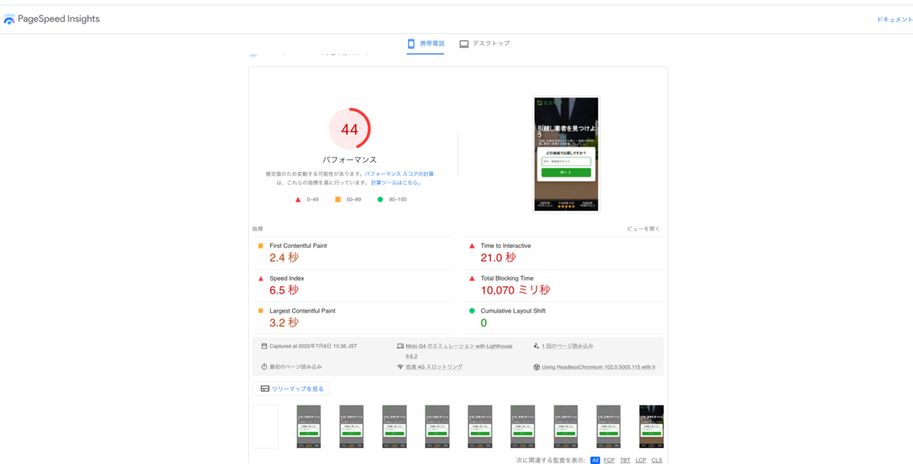Image resolution: width=913 pixels, height=464 pixels.
Task: Click the green circle beside Cumulative Layout Shift
Action: (x=472, y=311)
